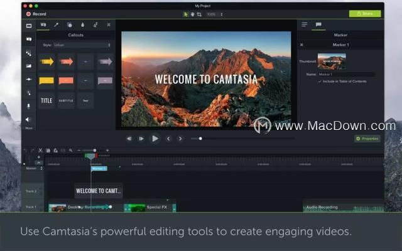Switch to the Sketch Motion tab
Image resolution: width=402 pixels, height=251 pixels.
click(x=95, y=25)
